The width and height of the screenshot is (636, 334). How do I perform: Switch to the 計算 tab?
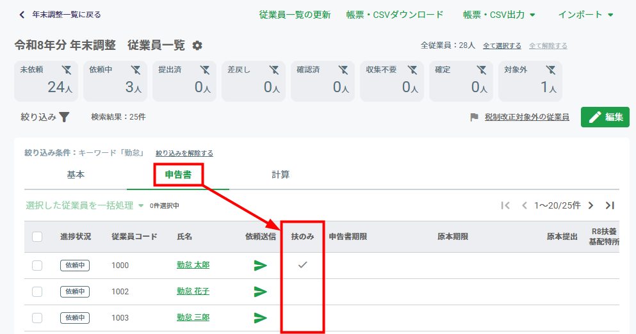click(x=281, y=175)
